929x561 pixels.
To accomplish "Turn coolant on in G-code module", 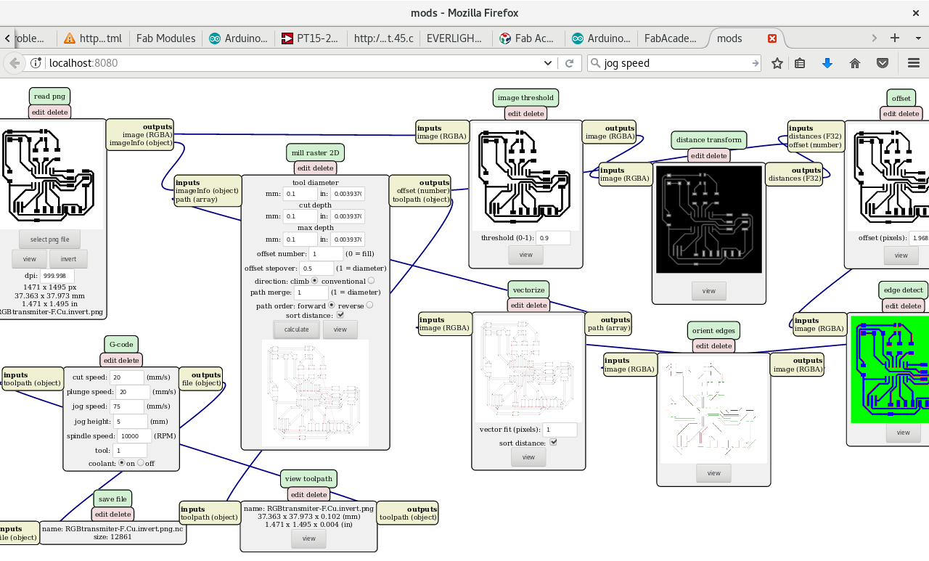I will [x=122, y=462].
